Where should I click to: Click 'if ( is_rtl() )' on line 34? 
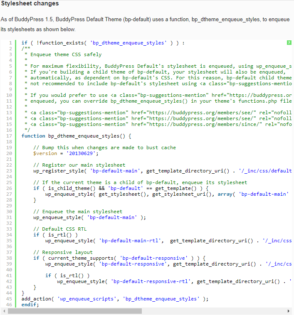point(55,235)
